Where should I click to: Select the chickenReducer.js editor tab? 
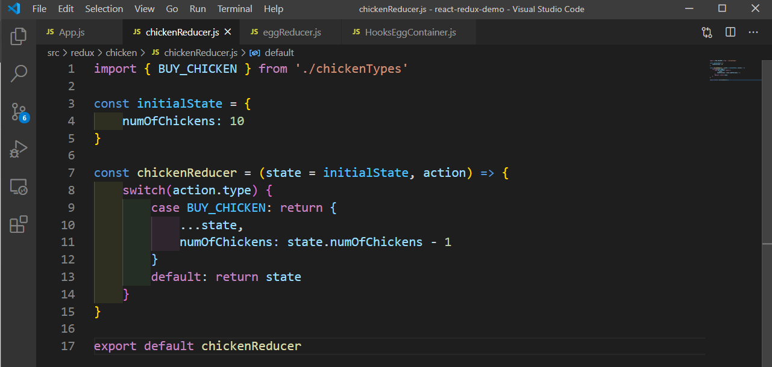[181, 32]
